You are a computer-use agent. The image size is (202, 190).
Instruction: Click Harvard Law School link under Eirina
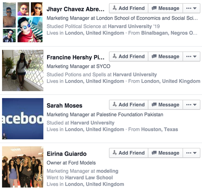coord(89,177)
